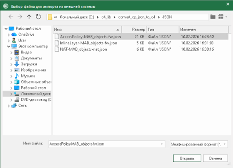Click file icon of NAT-MAB_objects-nat.json
This screenshot has height=168, width=233.
point(57,49)
